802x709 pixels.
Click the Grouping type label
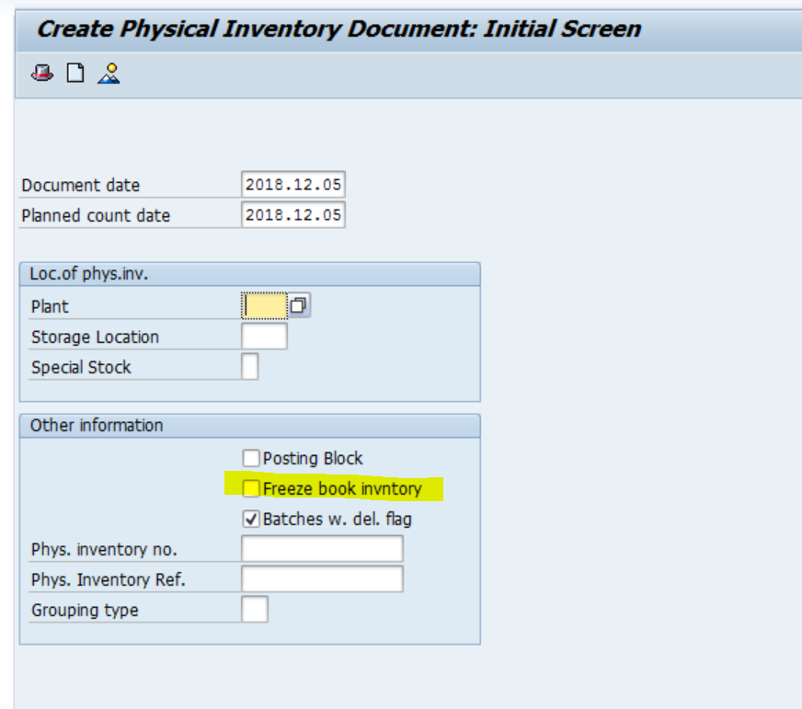(x=85, y=611)
